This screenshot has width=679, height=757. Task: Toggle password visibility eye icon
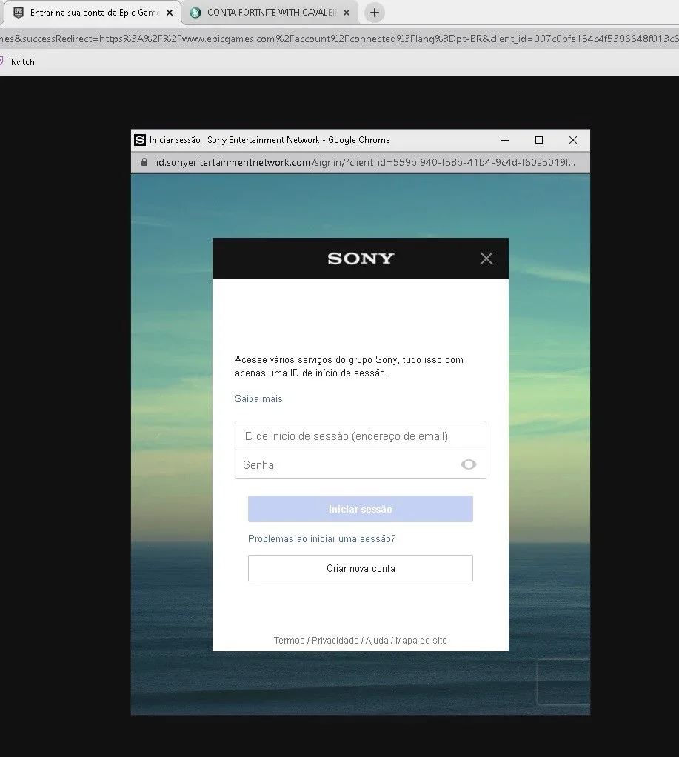(x=468, y=464)
